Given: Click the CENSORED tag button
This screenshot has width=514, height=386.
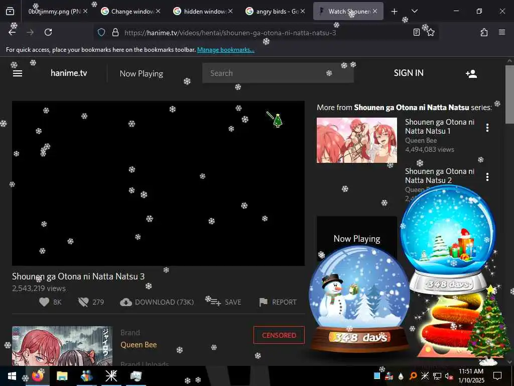Looking at the screenshot, I should 279,335.
